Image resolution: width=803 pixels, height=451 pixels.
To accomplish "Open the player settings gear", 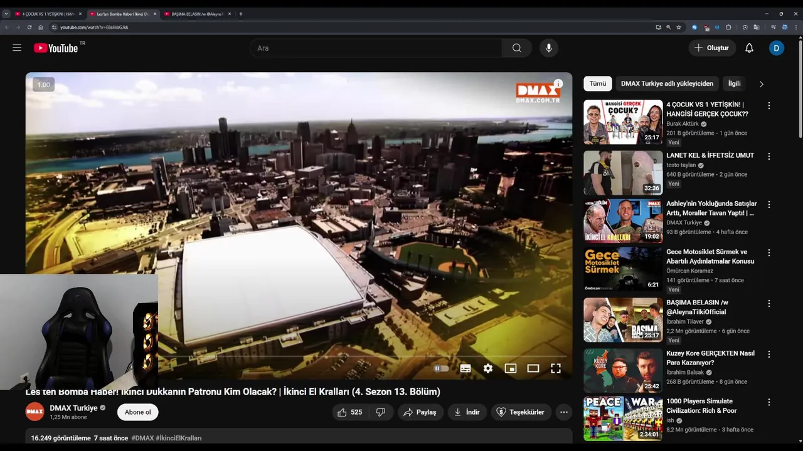I will pos(488,368).
